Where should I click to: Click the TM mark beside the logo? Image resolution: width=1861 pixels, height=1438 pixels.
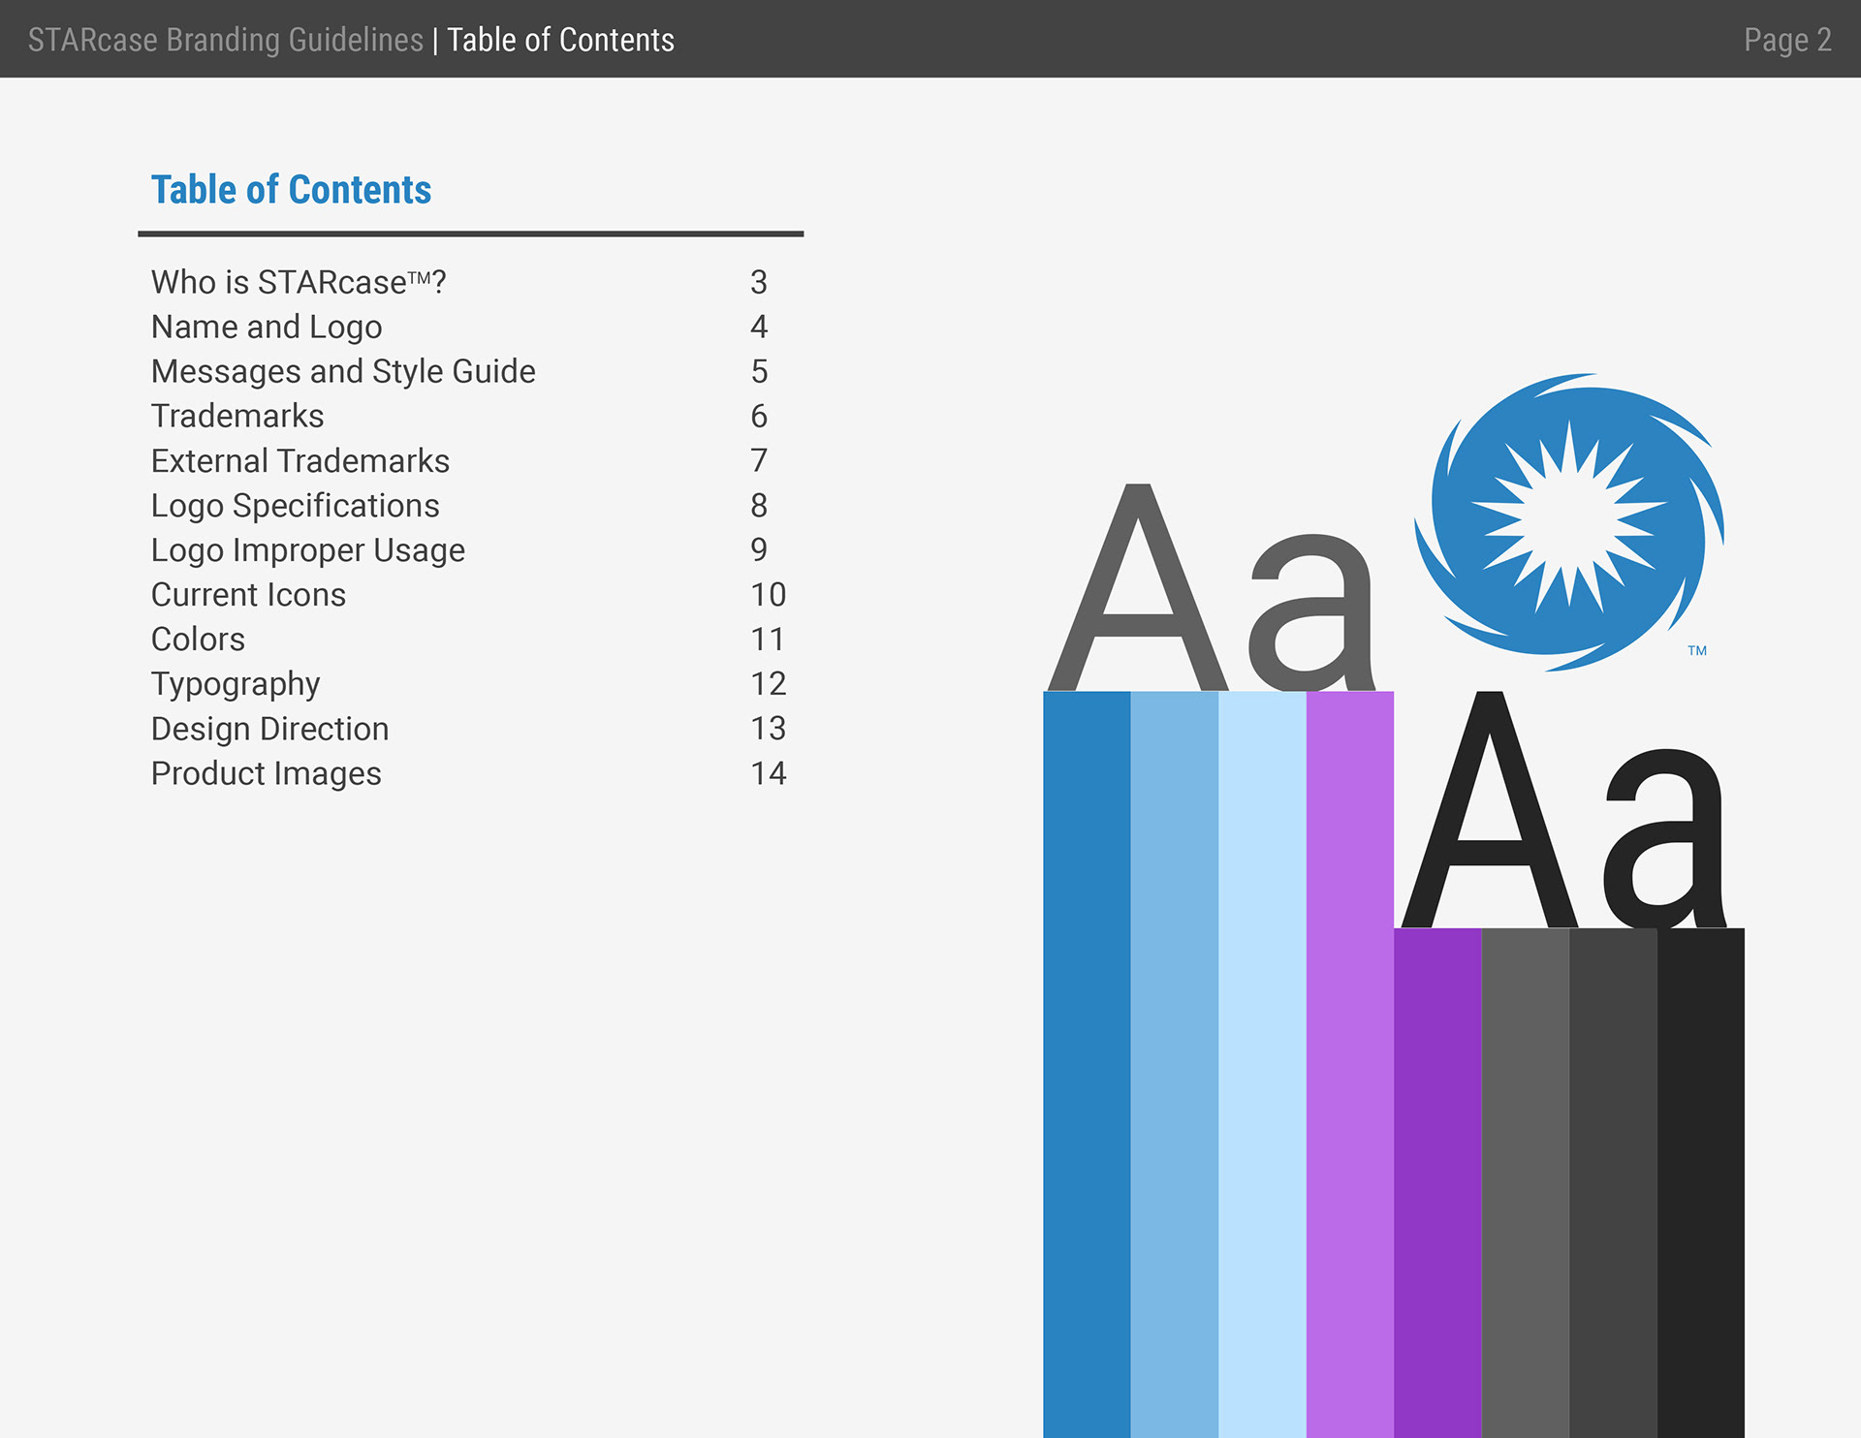click(1696, 651)
